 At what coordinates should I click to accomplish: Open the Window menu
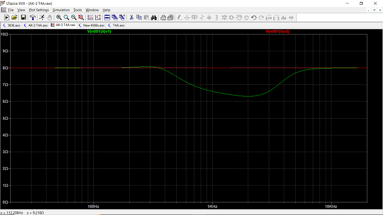tap(92, 10)
